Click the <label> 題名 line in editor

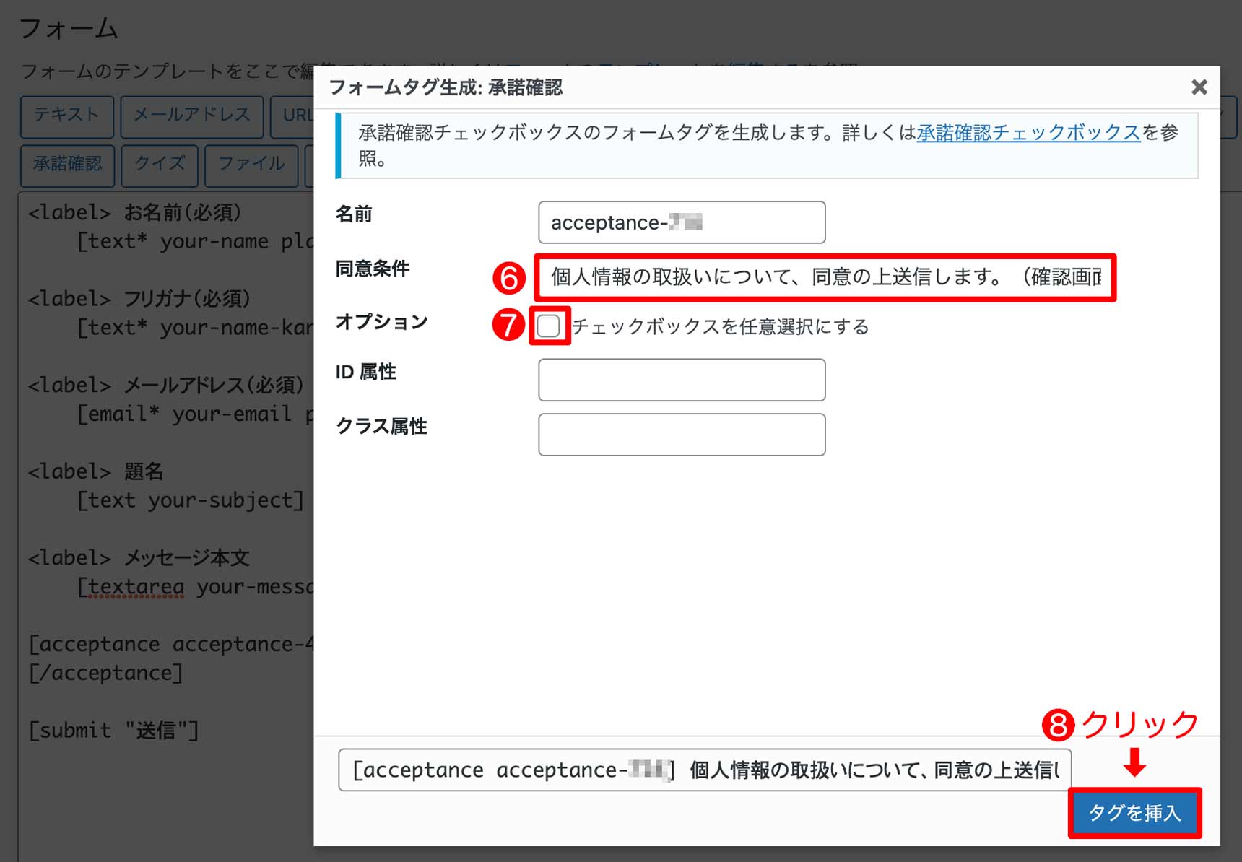[95, 471]
